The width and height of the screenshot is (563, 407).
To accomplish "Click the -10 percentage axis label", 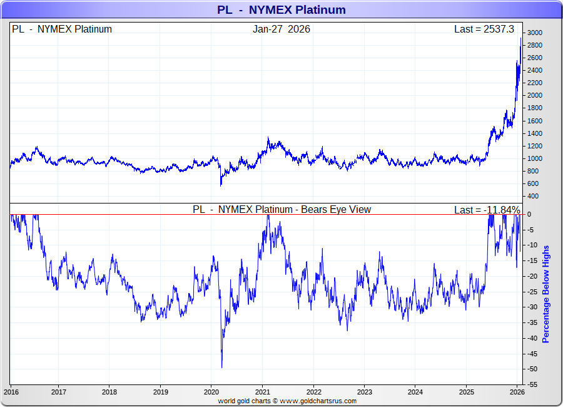I will pos(532,245).
